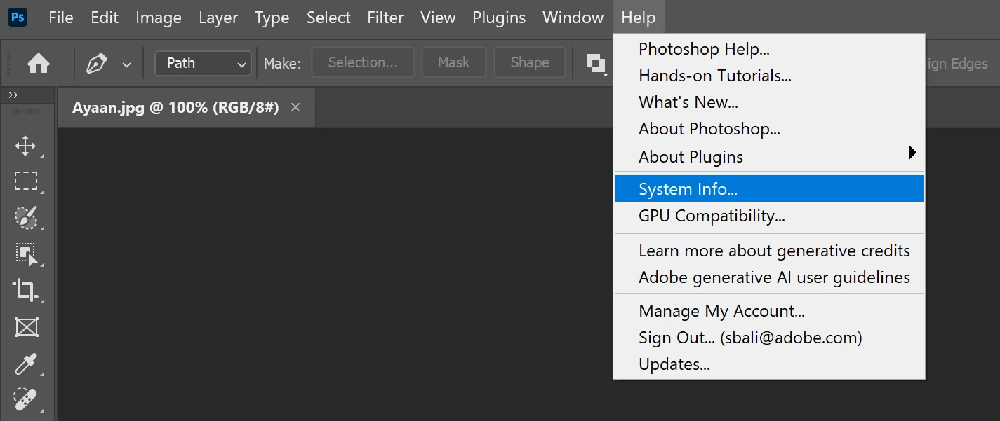Open Adobe generative AI user guidelines
This screenshot has height=421, width=1000.
pos(769,277)
